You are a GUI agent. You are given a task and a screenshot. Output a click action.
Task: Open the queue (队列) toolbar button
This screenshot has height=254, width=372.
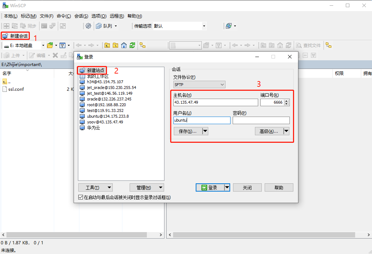pyautogui.click(x=104, y=26)
